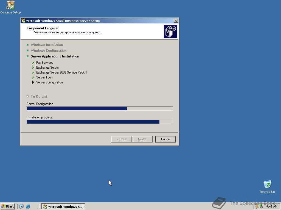Viewport: 281px width, 210px height.
Task: Click the Component Progress heading
Action: click(x=43, y=28)
